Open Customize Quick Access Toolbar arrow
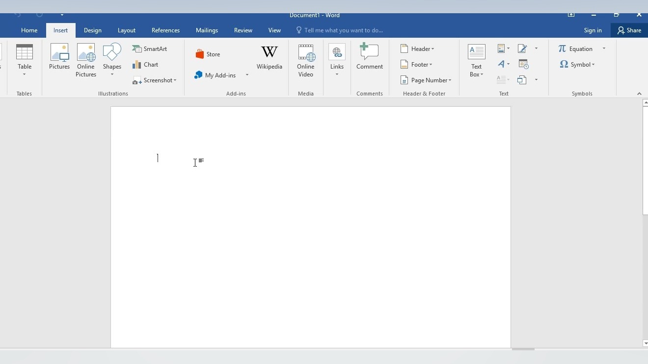This screenshot has height=364, width=648. [x=62, y=15]
